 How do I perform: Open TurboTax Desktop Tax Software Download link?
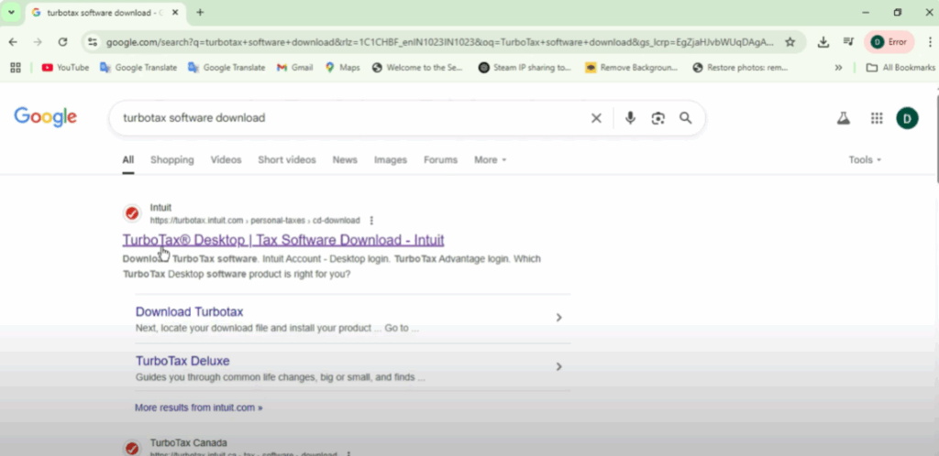pos(283,240)
